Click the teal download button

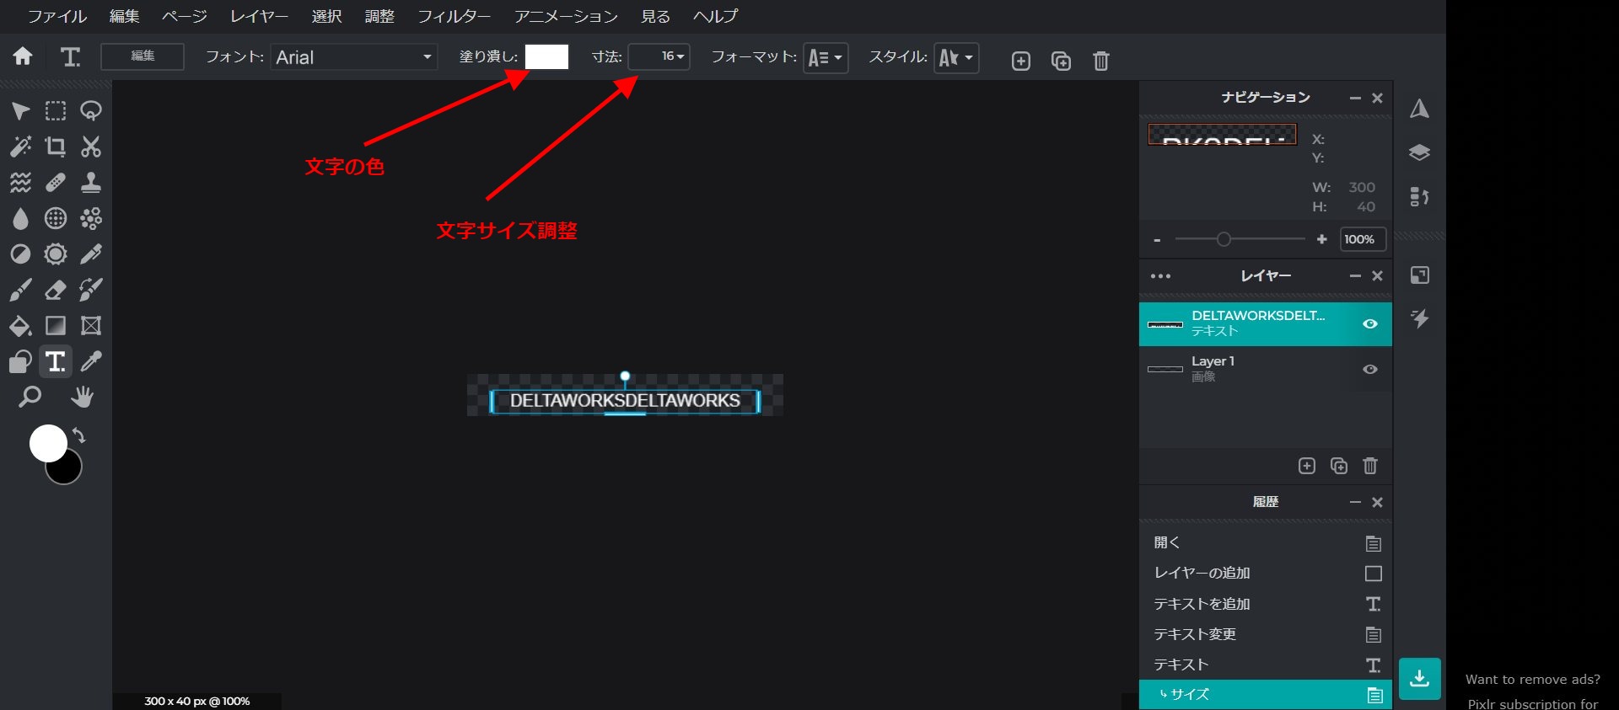[1419, 678]
